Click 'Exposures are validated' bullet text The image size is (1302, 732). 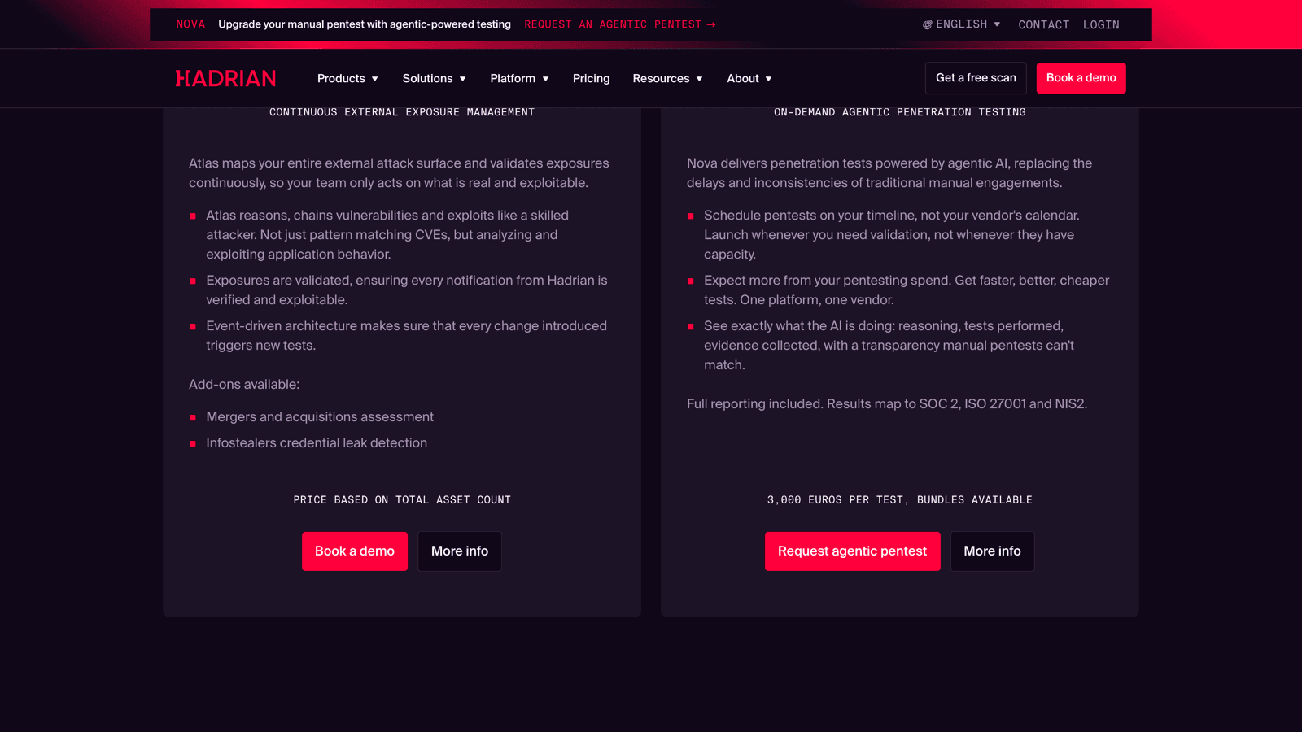click(407, 290)
